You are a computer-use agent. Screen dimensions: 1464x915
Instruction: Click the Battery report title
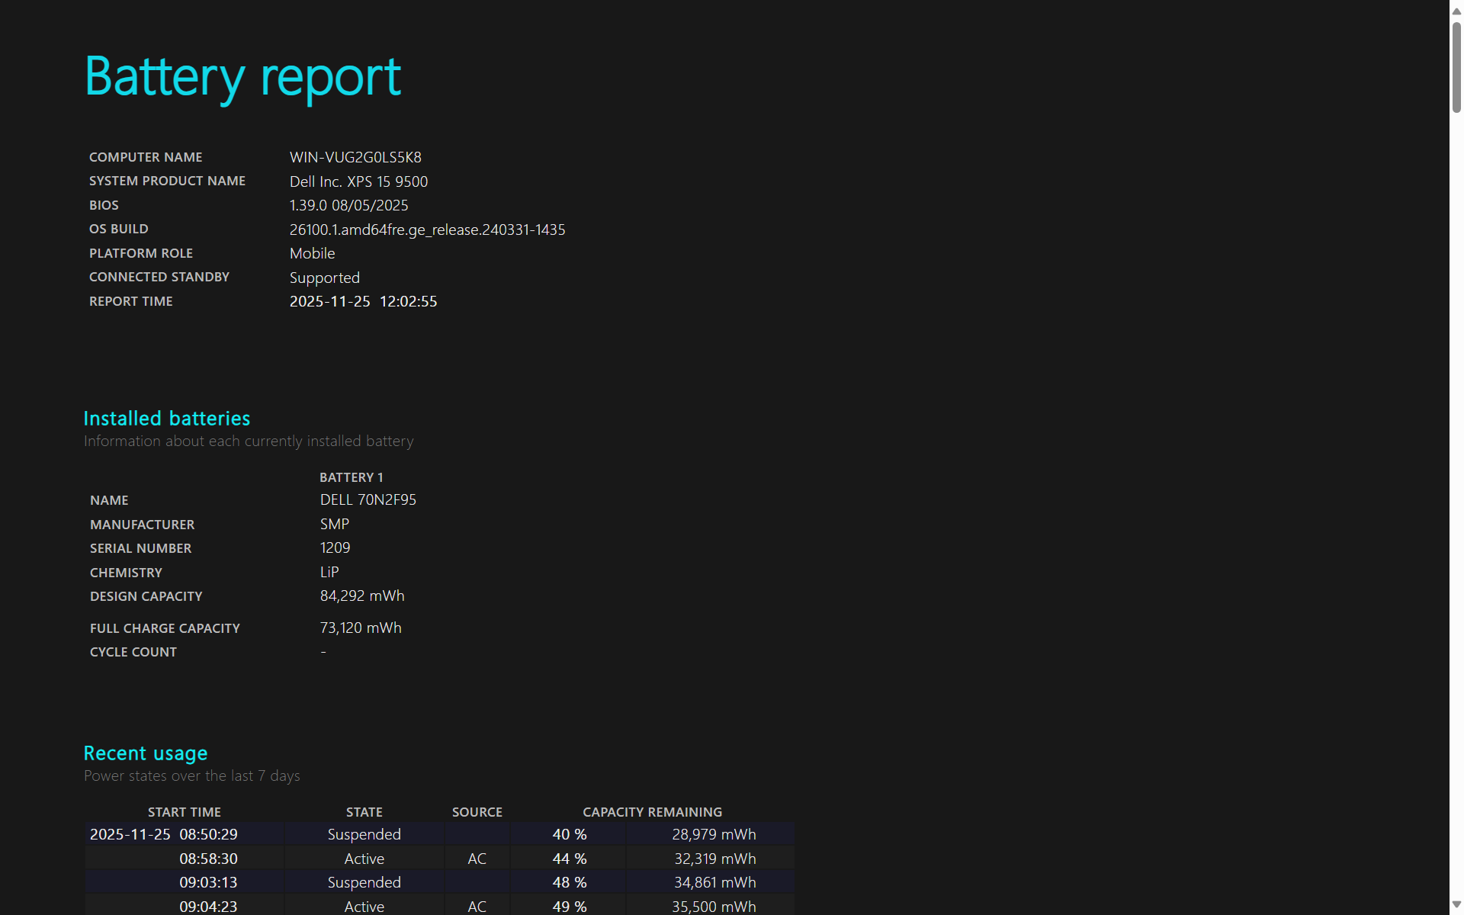tap(242, 77)
